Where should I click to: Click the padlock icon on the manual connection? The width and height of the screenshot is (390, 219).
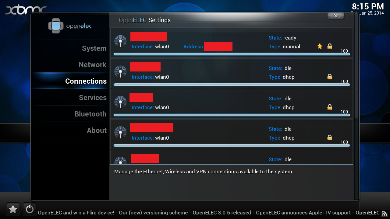pos(329,46)
